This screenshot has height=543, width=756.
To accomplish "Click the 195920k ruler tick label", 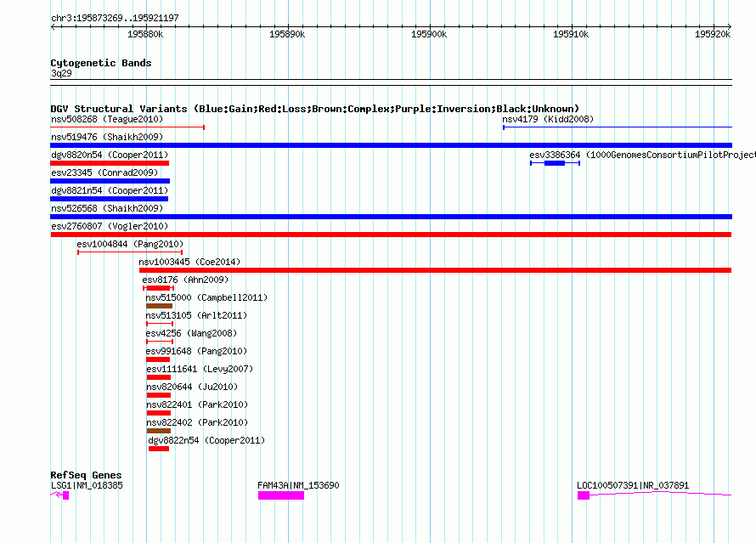I will (x=713, y=34).
